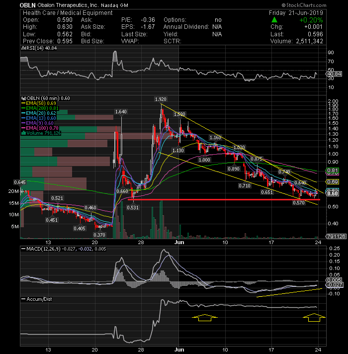This screenshot has height=354, width=348.
Task: Click the 1.000 low price label
Action: click(x=204, y=160)
